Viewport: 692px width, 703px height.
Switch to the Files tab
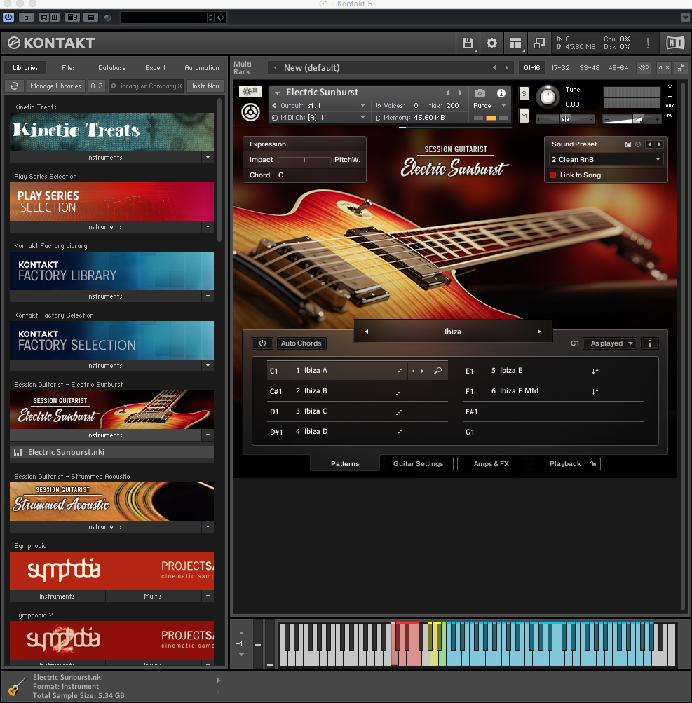pos(68,68)
